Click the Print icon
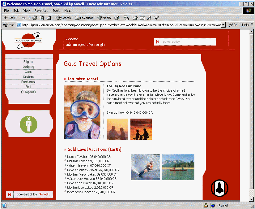Screen dimensions: 255x209 [135, 18]
